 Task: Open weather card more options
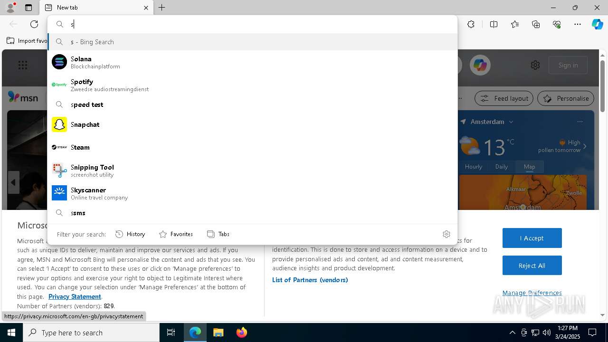click(x=579, y=122)
